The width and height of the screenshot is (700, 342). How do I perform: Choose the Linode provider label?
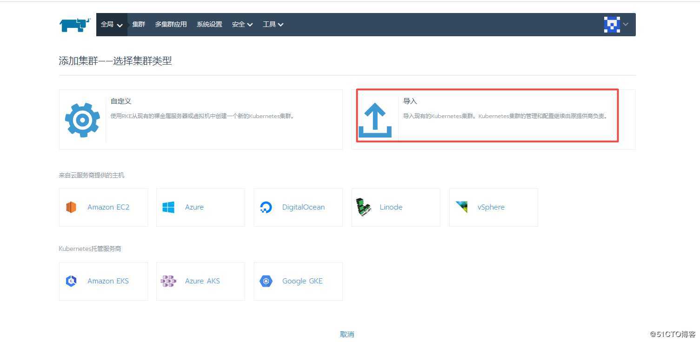click(391, 207)
